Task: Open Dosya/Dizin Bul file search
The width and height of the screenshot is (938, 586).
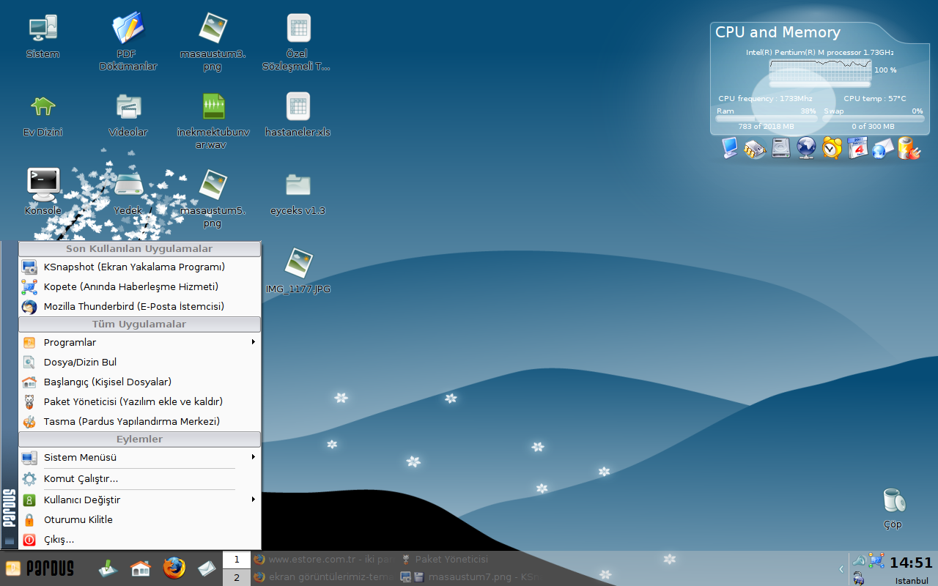Action: pyautogui.click(x=140, y=362)
